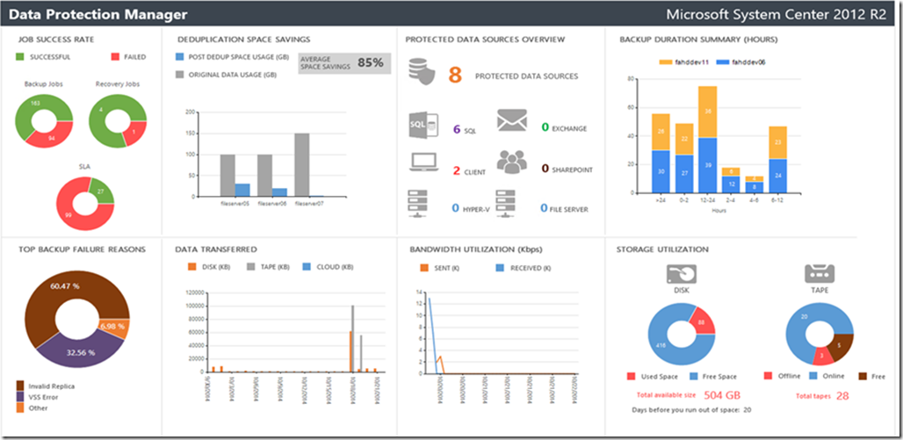Viewport: 903px width, 440px height.
Task: Click the orange Sent (K) legend swatch
Action: pyautogui.click(x=424, y=268)
